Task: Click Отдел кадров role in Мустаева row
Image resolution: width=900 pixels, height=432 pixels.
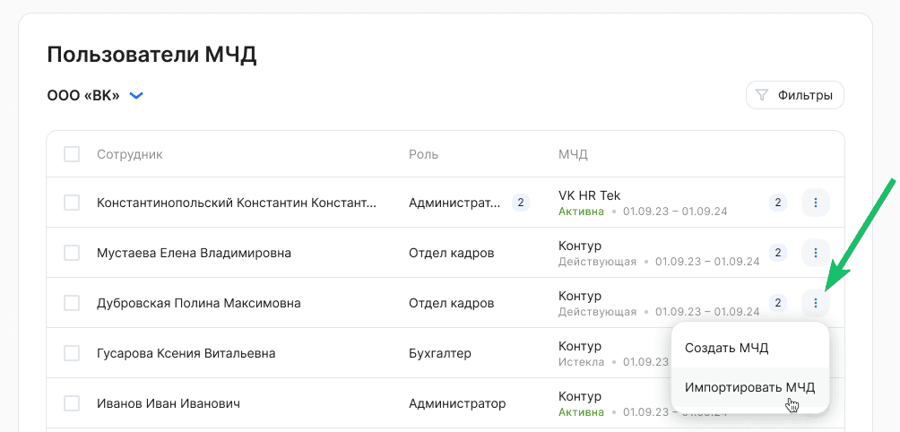Action: [451, 253]
